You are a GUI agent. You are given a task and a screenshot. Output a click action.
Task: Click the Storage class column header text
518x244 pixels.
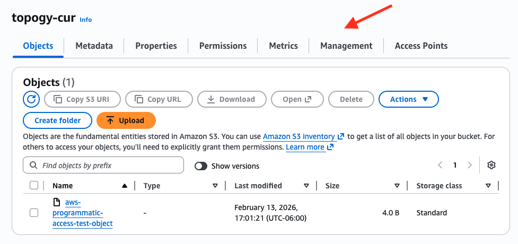(439, 186)
